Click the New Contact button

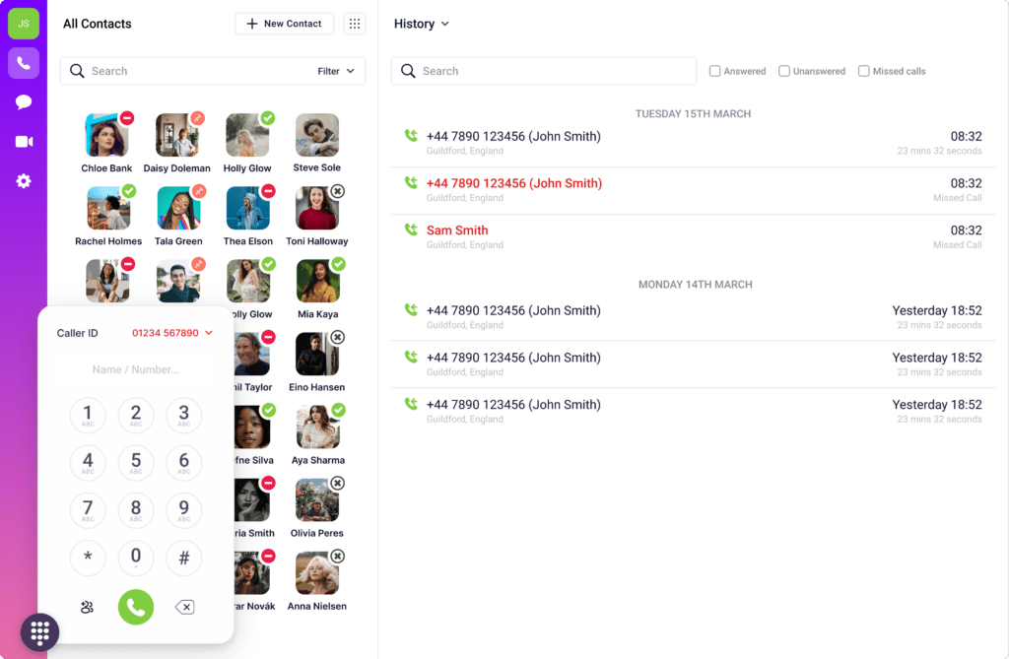pyautogui.click(x=284, y=24)
